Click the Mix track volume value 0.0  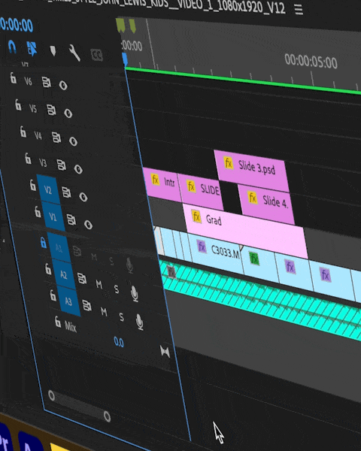point(119,342)
